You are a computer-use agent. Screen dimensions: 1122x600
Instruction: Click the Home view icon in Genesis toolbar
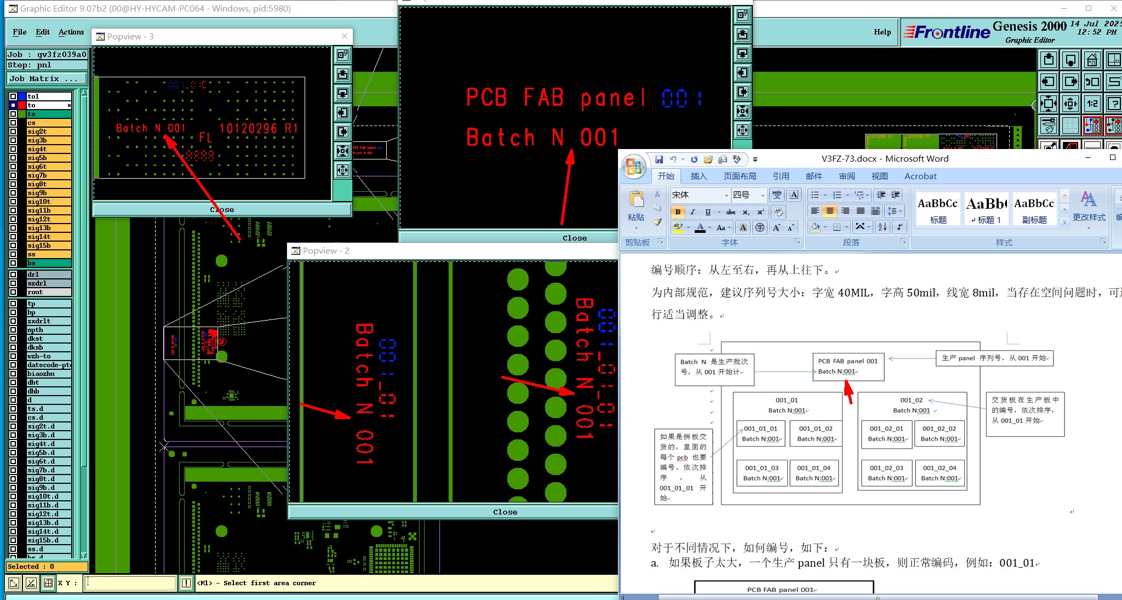coord(1092,60)
